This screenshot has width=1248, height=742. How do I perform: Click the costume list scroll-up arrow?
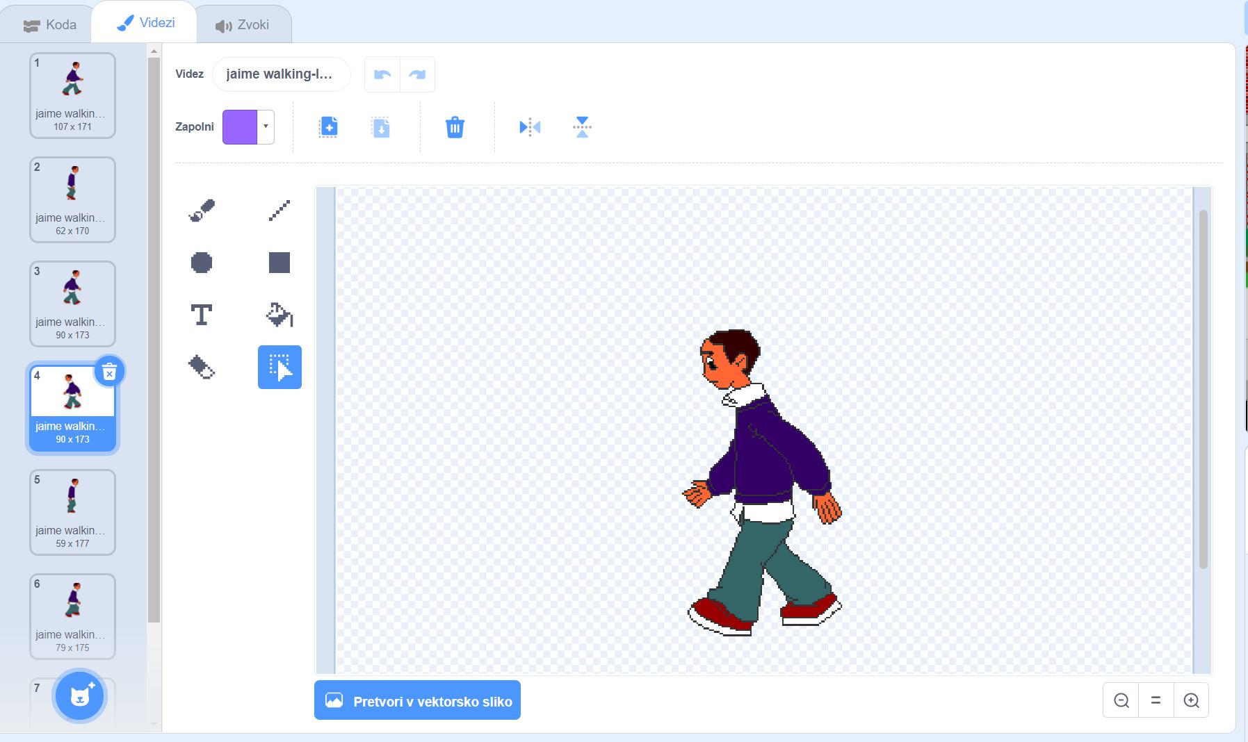click(154, 51)
